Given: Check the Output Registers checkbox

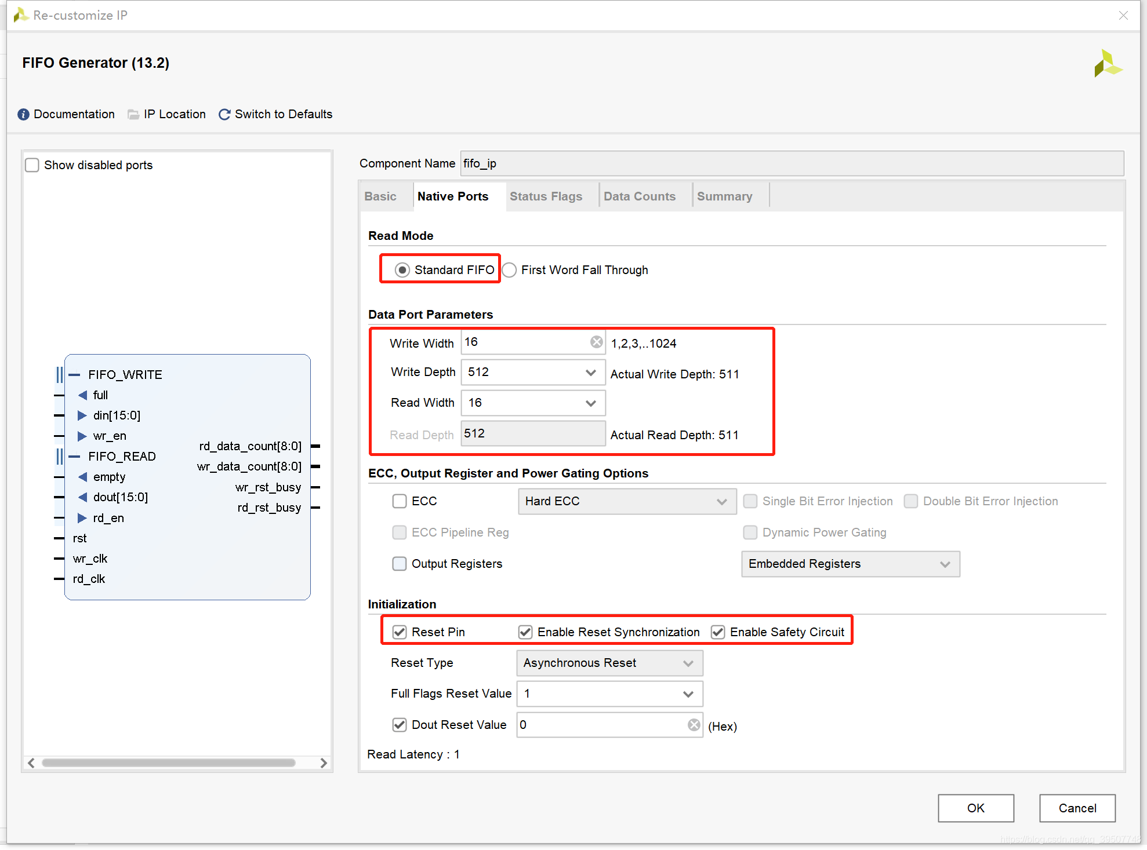Looking at the screenshot, I should pos(400,564).
